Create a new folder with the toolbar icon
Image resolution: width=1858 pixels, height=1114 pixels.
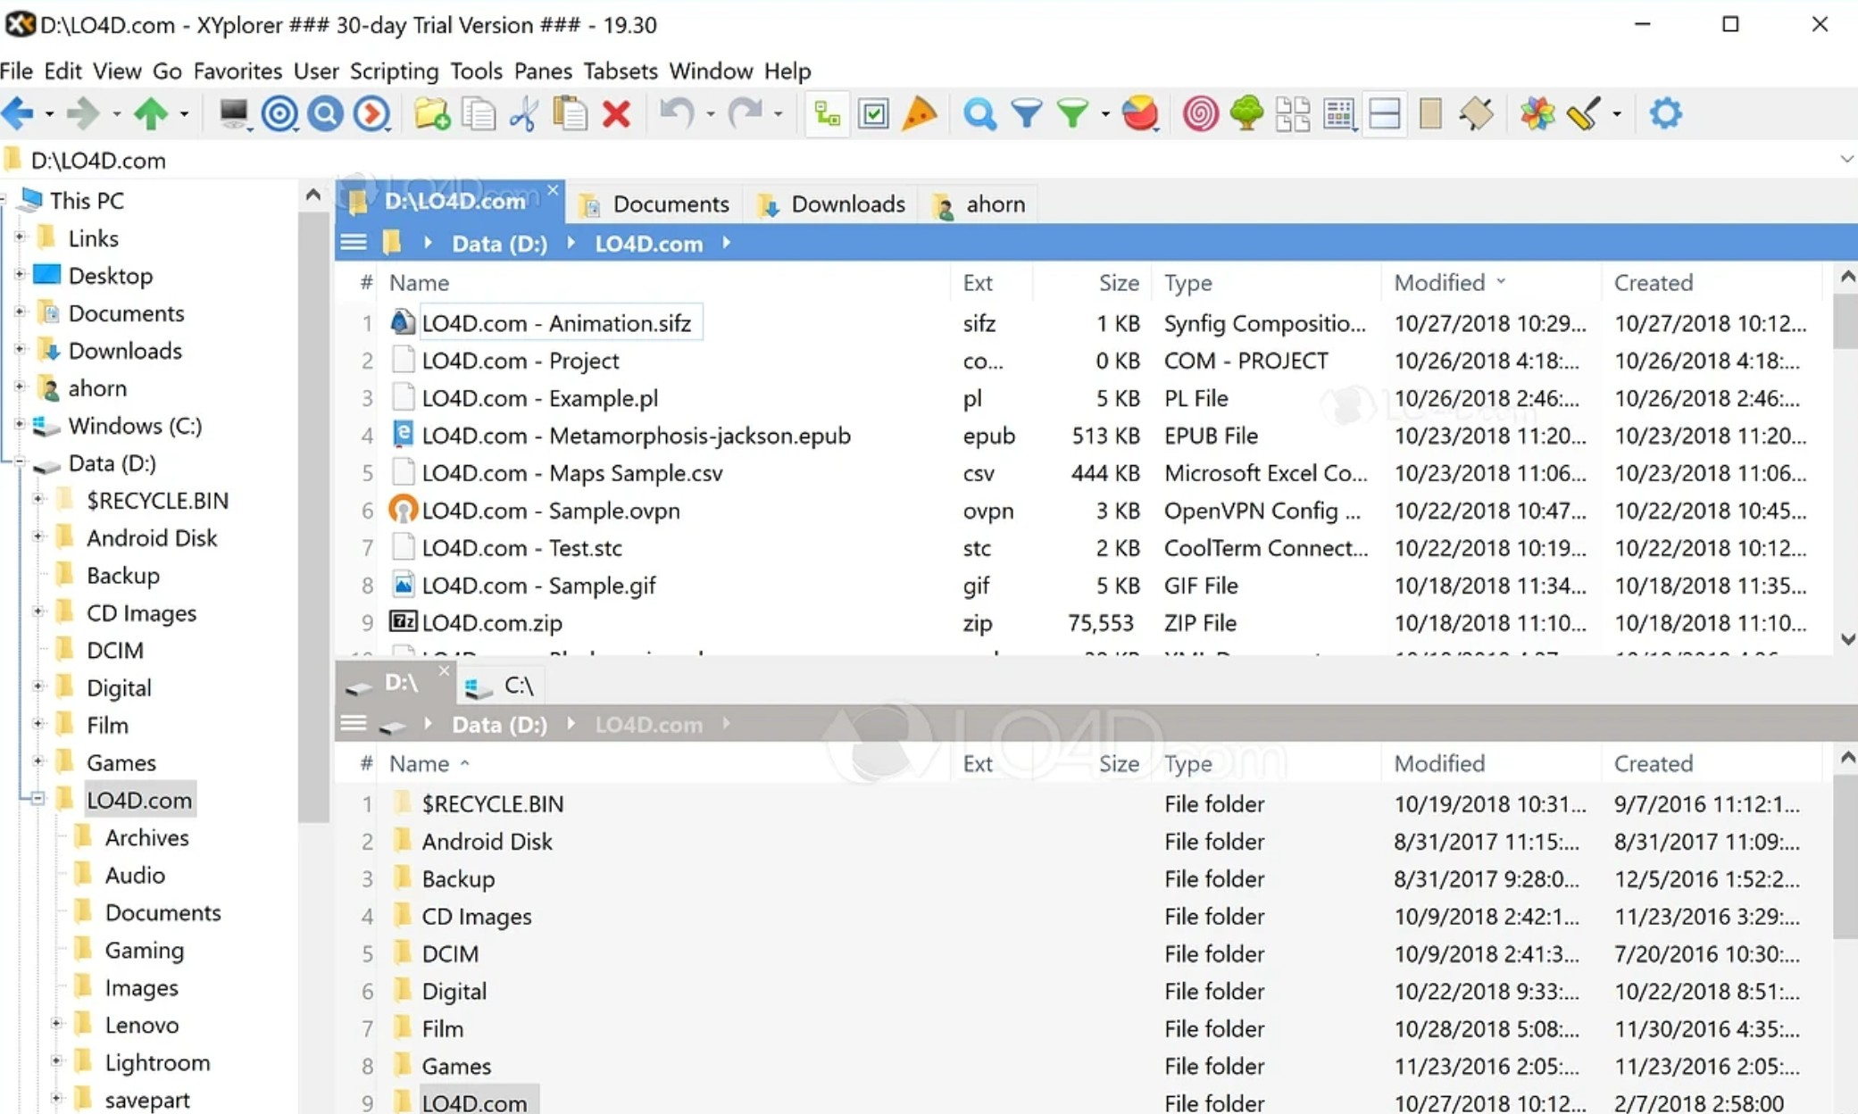pyautogui.click(x=432, y=113)
